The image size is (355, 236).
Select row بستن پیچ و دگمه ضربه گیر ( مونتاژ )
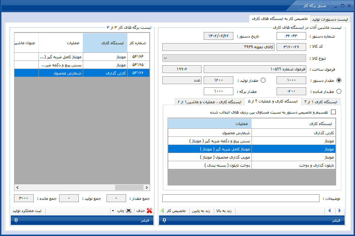click(x=252, y=141)
